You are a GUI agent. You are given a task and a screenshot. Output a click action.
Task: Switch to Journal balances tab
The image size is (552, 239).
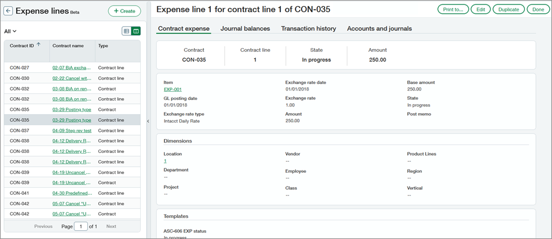(x=245, y=29)
